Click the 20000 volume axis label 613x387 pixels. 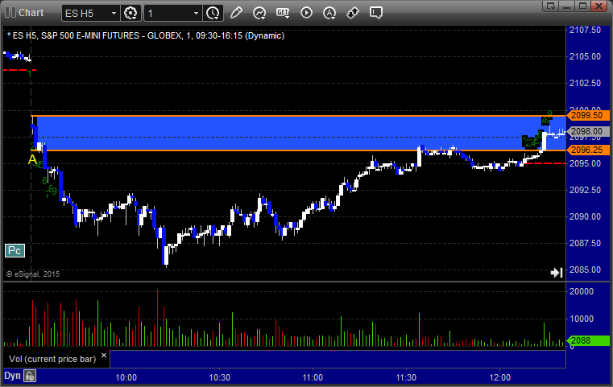(582, 292)
